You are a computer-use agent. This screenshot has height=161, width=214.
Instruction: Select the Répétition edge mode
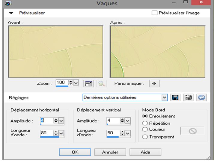click(x=145, y=123)
